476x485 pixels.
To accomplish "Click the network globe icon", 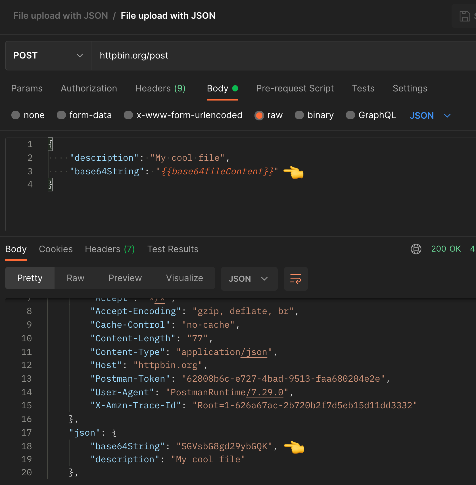I will tap(416, 249).
